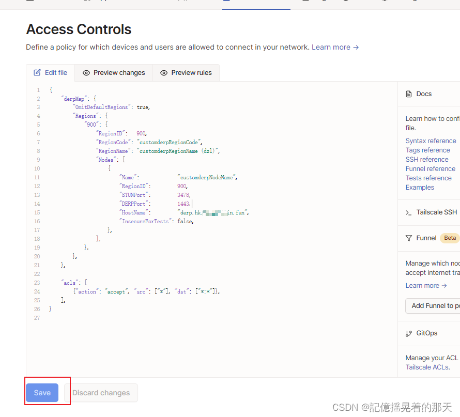
Task: Open SSH reference link
Action: (x=427, y=160)
